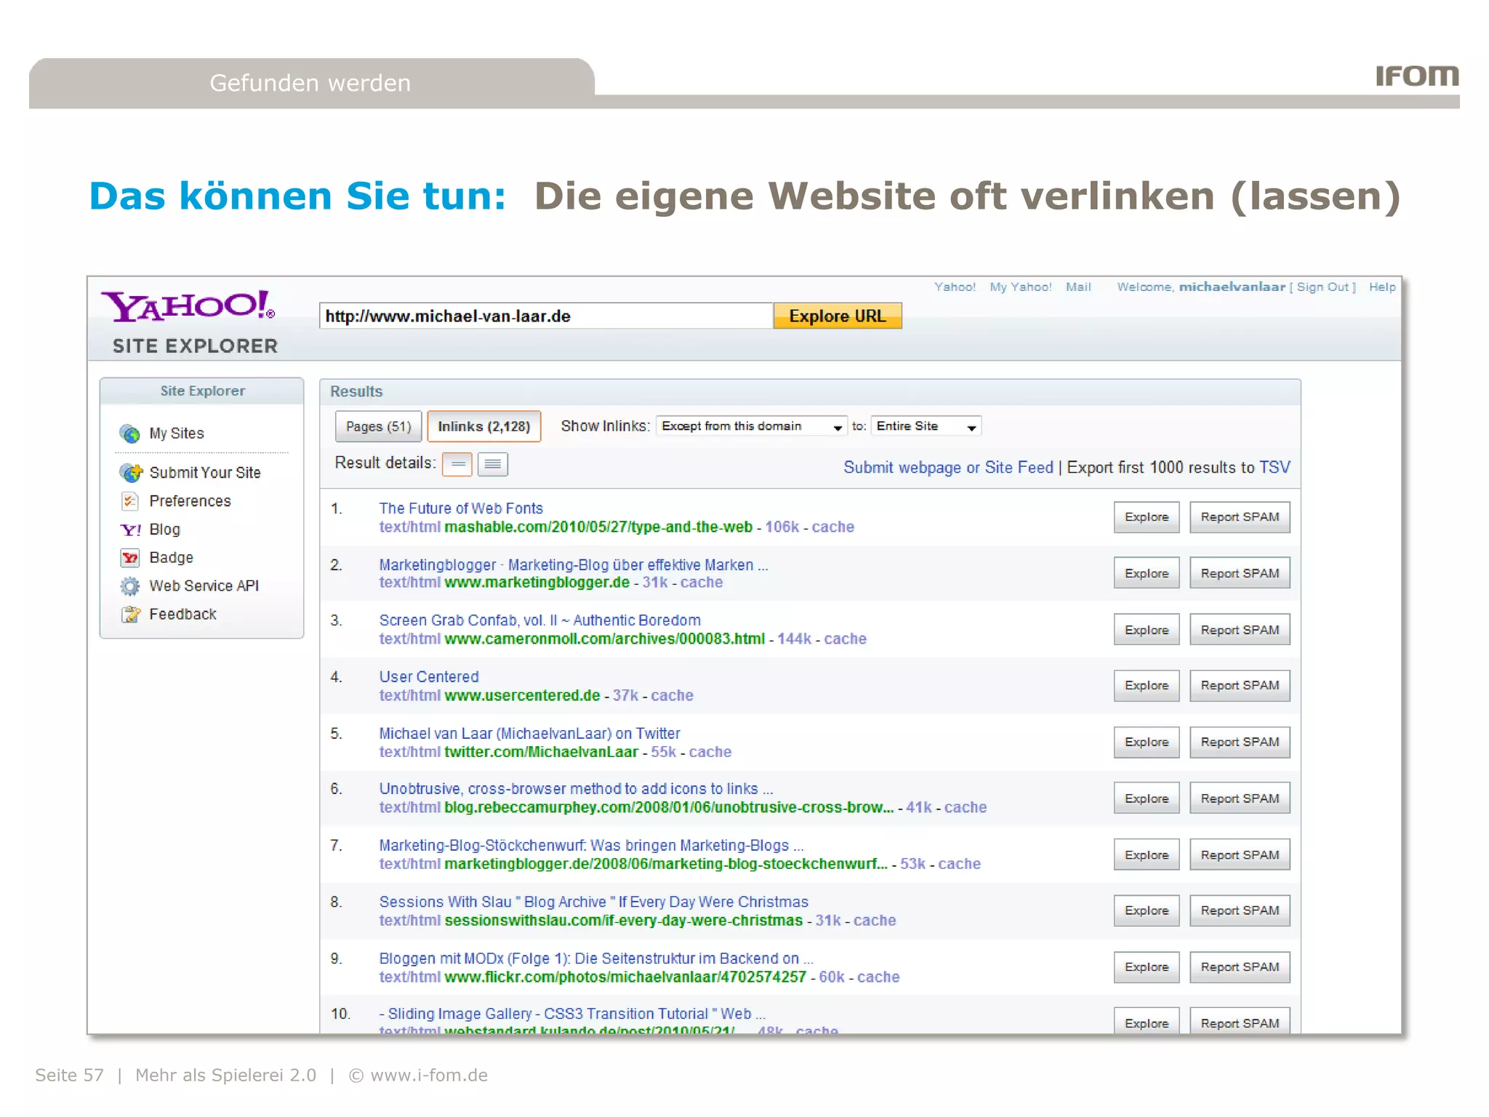Explore the Marketing-Blog-Stöckchenwurf result

point(1147,855)
